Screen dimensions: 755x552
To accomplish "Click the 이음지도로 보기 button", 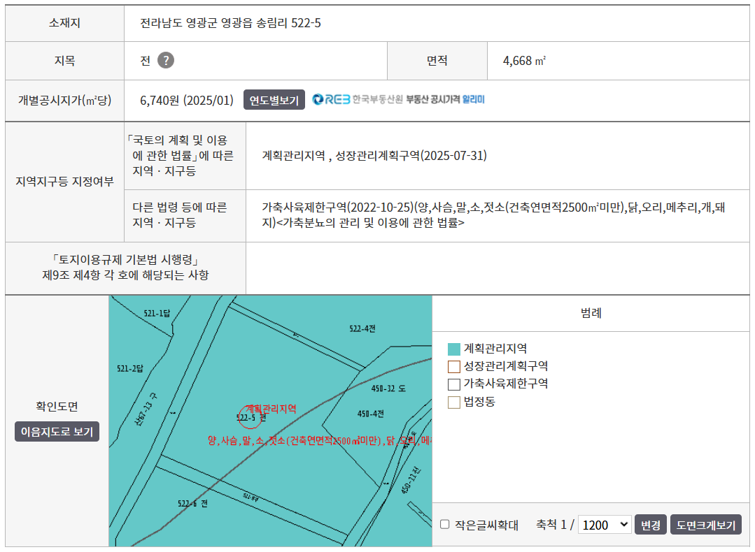I will tap(57, 432).
